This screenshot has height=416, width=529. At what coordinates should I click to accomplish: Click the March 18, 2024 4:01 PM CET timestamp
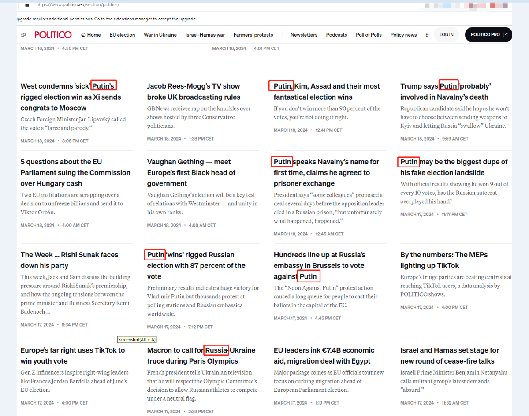point(246,48)
